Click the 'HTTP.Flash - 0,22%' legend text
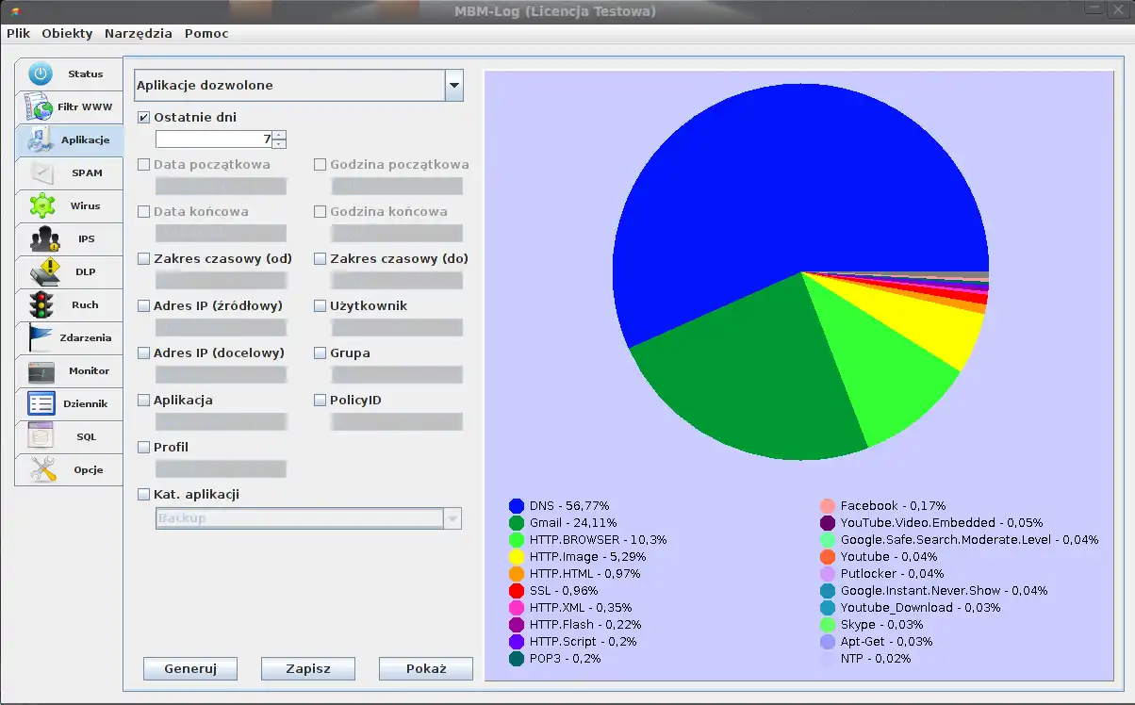This screenshot has width=1135, height=705. [585, 625]
